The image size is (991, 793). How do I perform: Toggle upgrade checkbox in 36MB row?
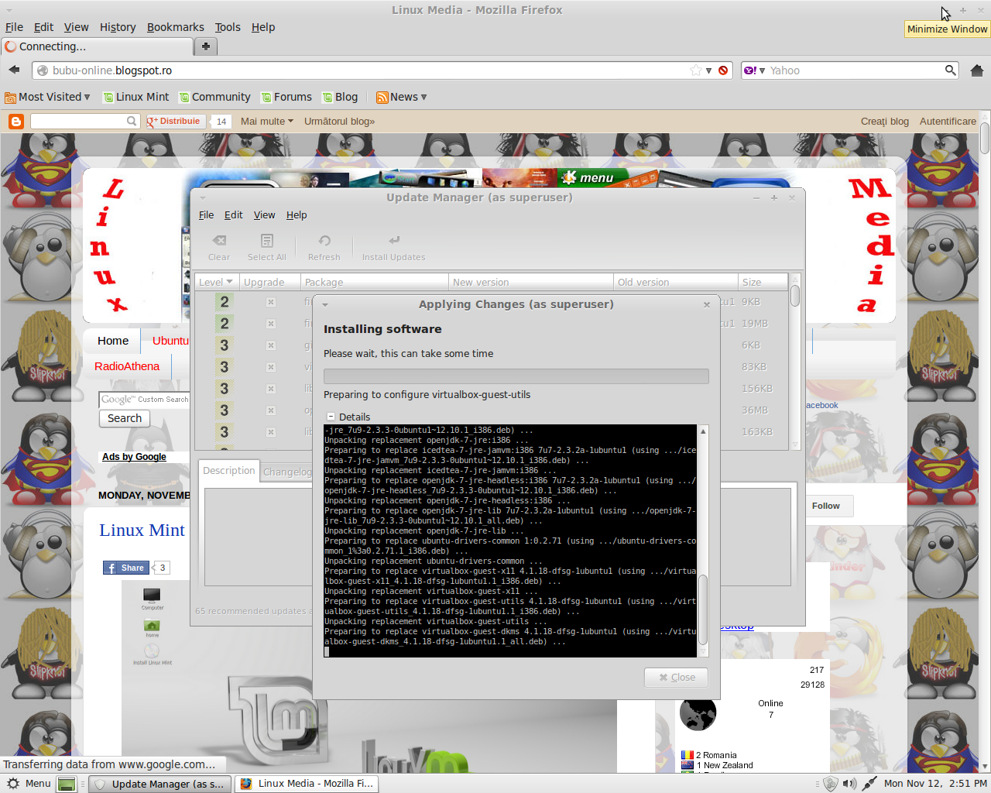coord(271,410)
